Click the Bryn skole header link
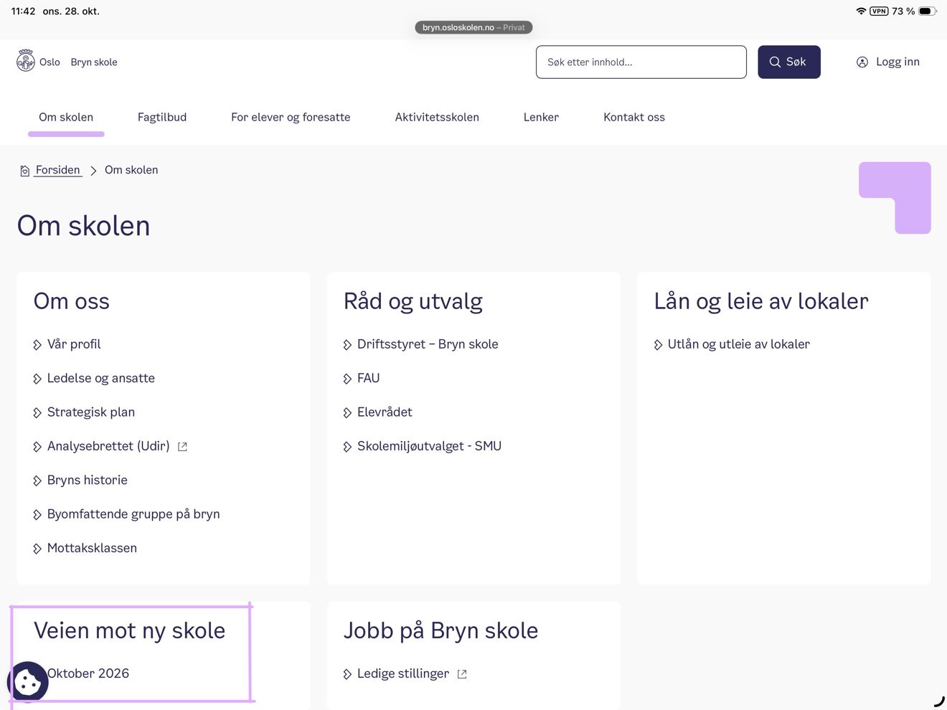 [94, 62]
